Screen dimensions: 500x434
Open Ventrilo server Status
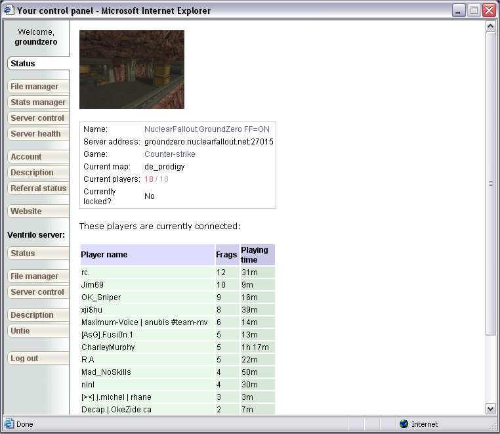[38, 253]
